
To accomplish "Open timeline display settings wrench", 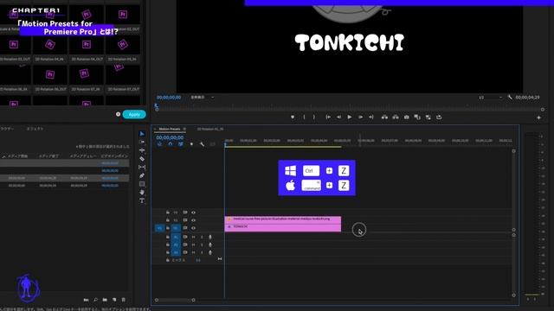I will click(x=202, y=144).
